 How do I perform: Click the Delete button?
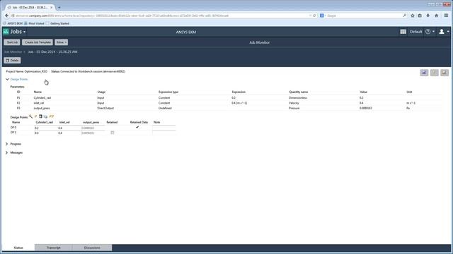pyautogui.click(x=13, y=61)
